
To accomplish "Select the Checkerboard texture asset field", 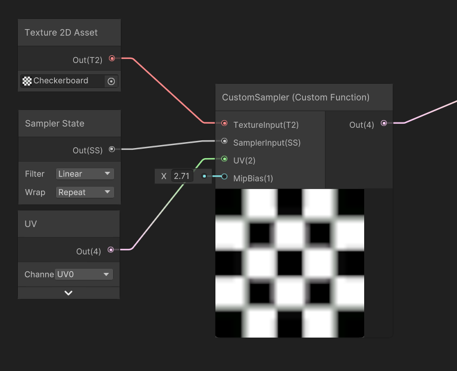I will tap(61, 81).
